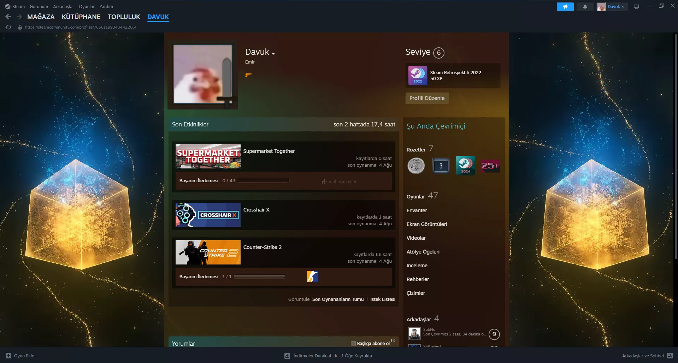The width and height of the screenshot is (678, 363).
Task: Click the announcements megaphone button
Action: click(x=565, y=7)
